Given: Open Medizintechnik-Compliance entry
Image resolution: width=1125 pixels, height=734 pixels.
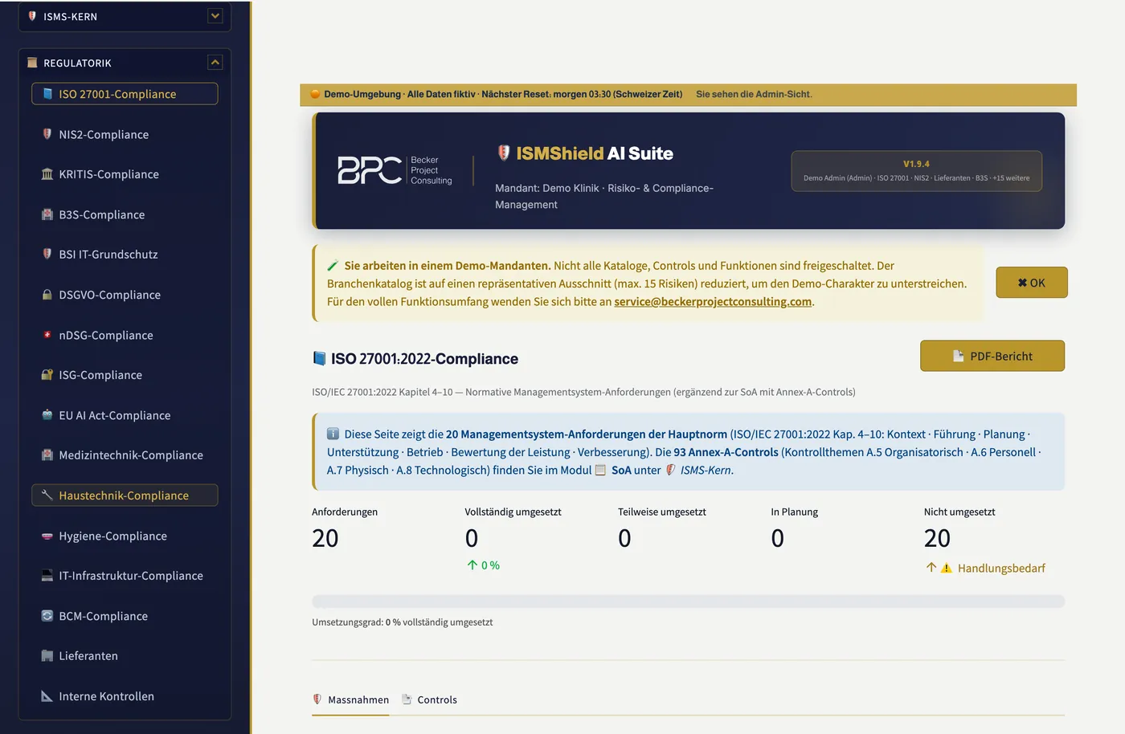Looking at the screenshot, I should (x=125, y=455).
